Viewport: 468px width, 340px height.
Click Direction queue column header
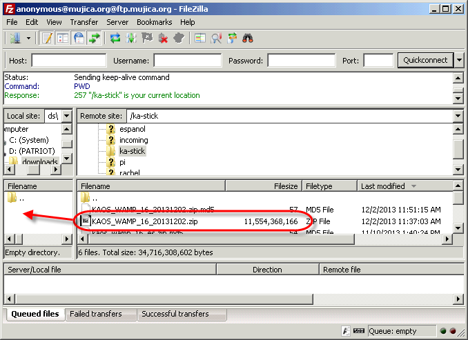point(268,270)
